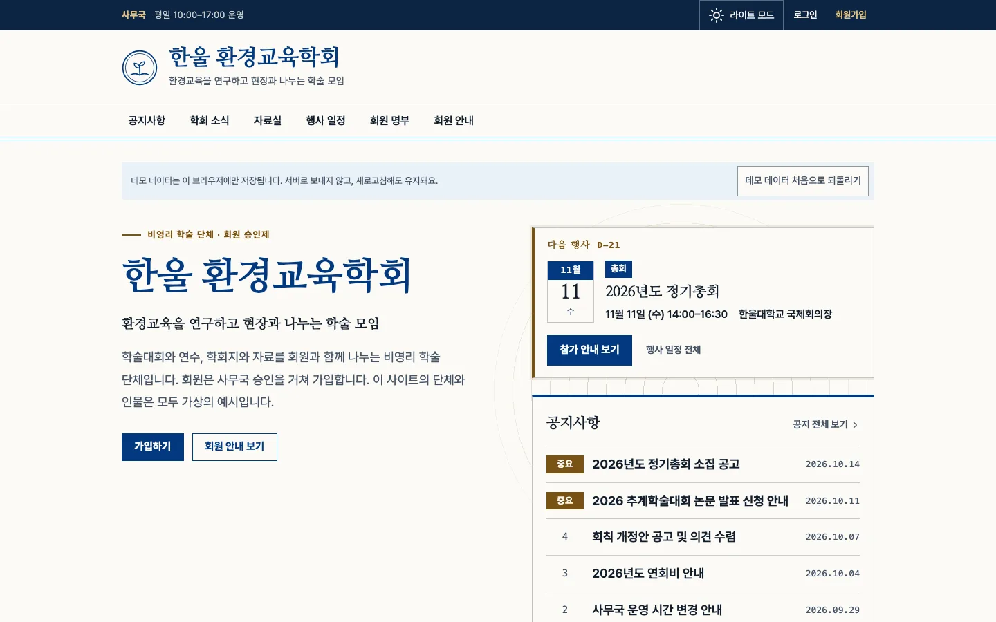The width and height of the screenshot is (996, 622).
Task: Click the chevron next to 공지 전체 보기
Action: click(x=855, y=425)
